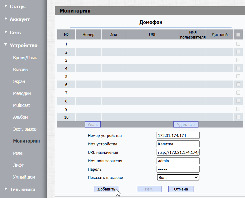
Task: Expand the Аккаунт sidebar section
Action: click(19, 19)
